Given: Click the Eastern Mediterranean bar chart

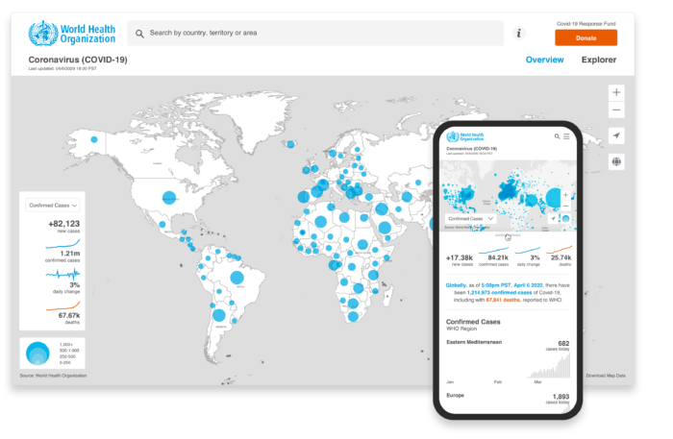Looking at the screenshot, I should tap(549, 366).
